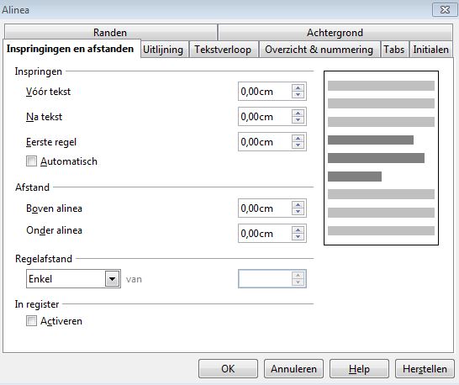Decrease the Na tekst indent value
Image resolution: width=459 pixels, height=385 pixels.
pos(298,119)
